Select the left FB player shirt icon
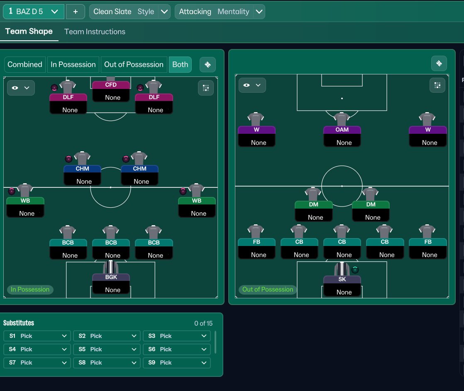 pos(256,231)
